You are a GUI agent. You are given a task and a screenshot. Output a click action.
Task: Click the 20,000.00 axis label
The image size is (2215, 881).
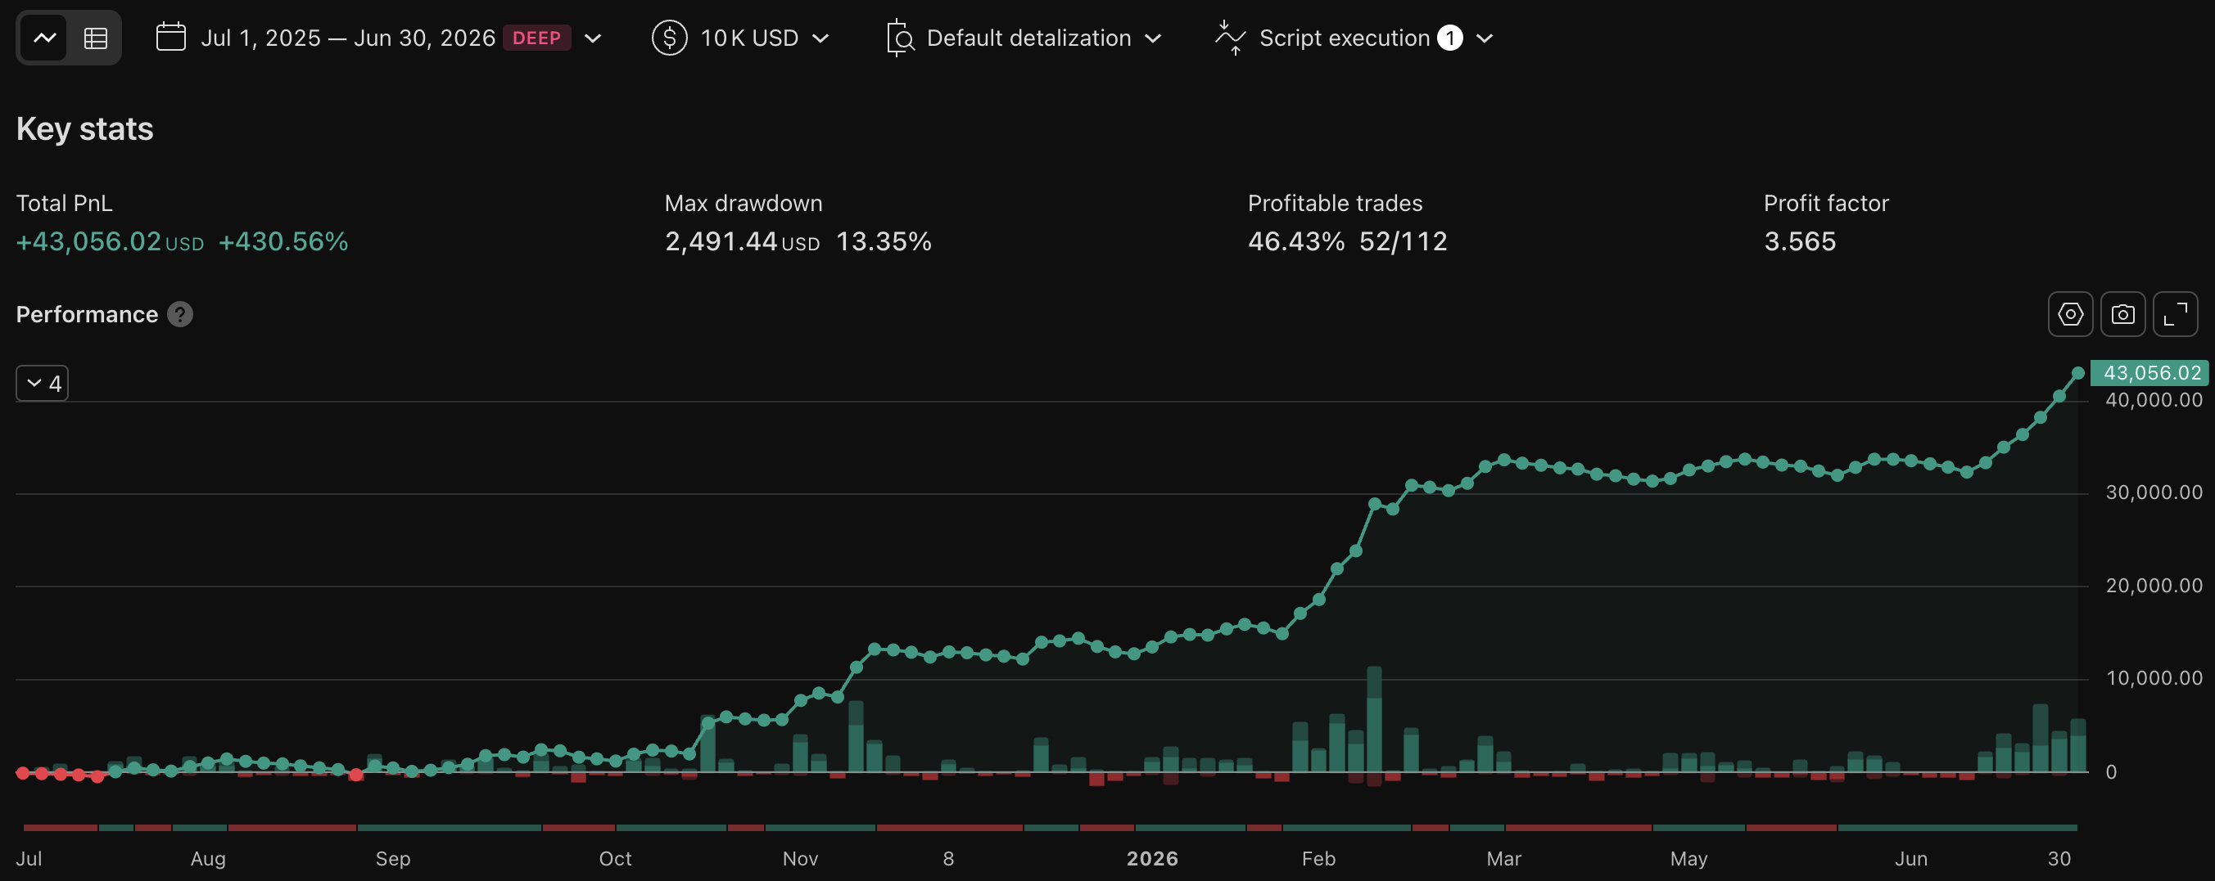(x=2154, y=586)
